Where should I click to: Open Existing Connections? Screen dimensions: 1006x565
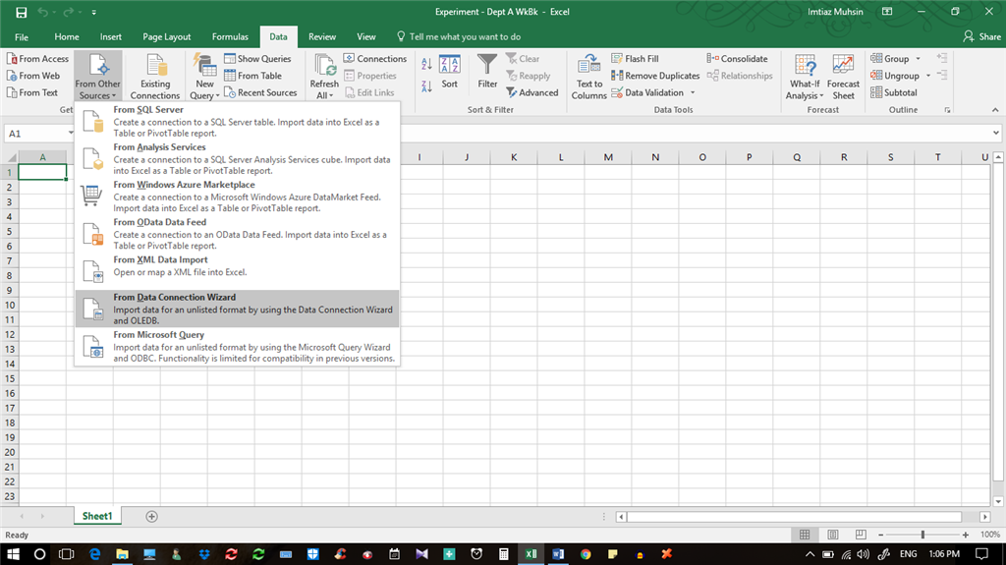coord(155,77)
